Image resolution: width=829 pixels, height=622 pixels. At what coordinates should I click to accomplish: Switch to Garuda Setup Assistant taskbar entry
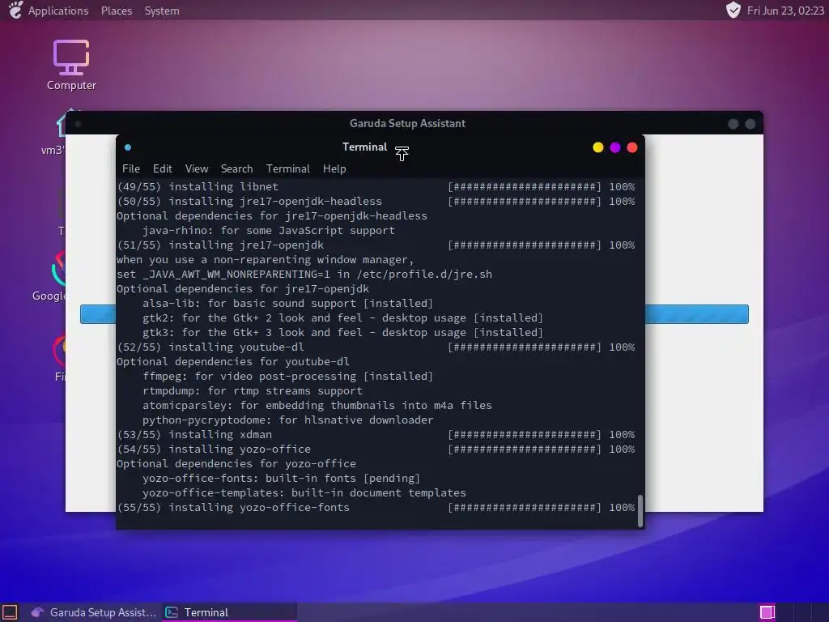coord(94,612)
